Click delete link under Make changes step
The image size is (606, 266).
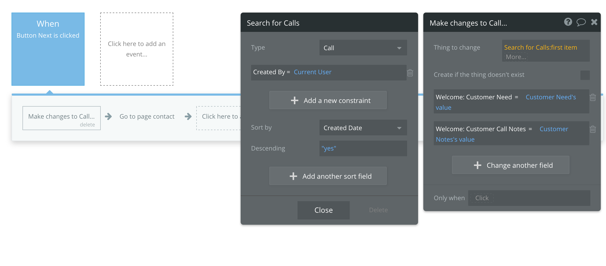pyautogui.click(x=87, y=125)
